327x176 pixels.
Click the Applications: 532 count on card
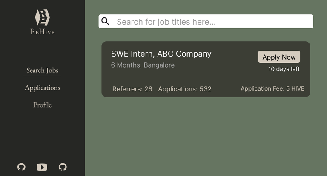click(x=185, y=89)
